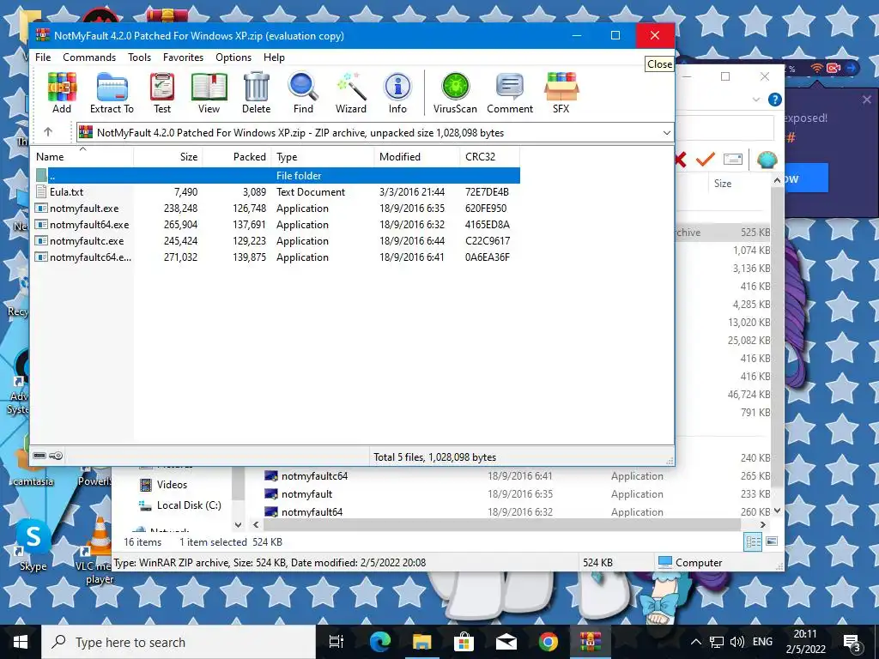Open Google Chrome from taskbar
This screenshot has width=879, height=659.
(x=548, y=642)
